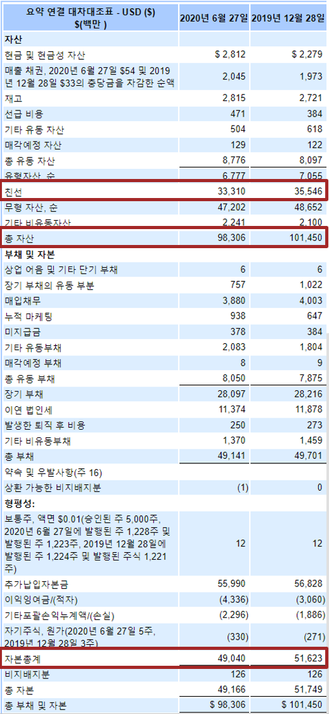Select the 2,815 inventory value
Viewport: 329px width, 714px height.
coord(235,98)
